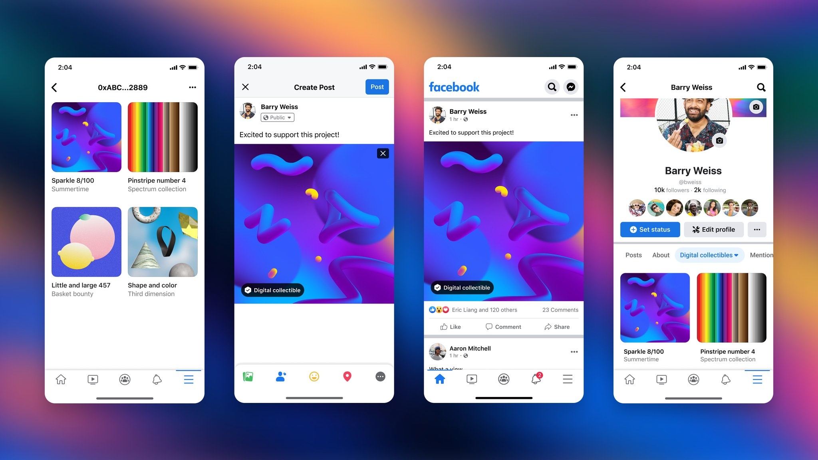
Task: Tap the three-dot menu on wallet header
Action: tap(193, 87)
